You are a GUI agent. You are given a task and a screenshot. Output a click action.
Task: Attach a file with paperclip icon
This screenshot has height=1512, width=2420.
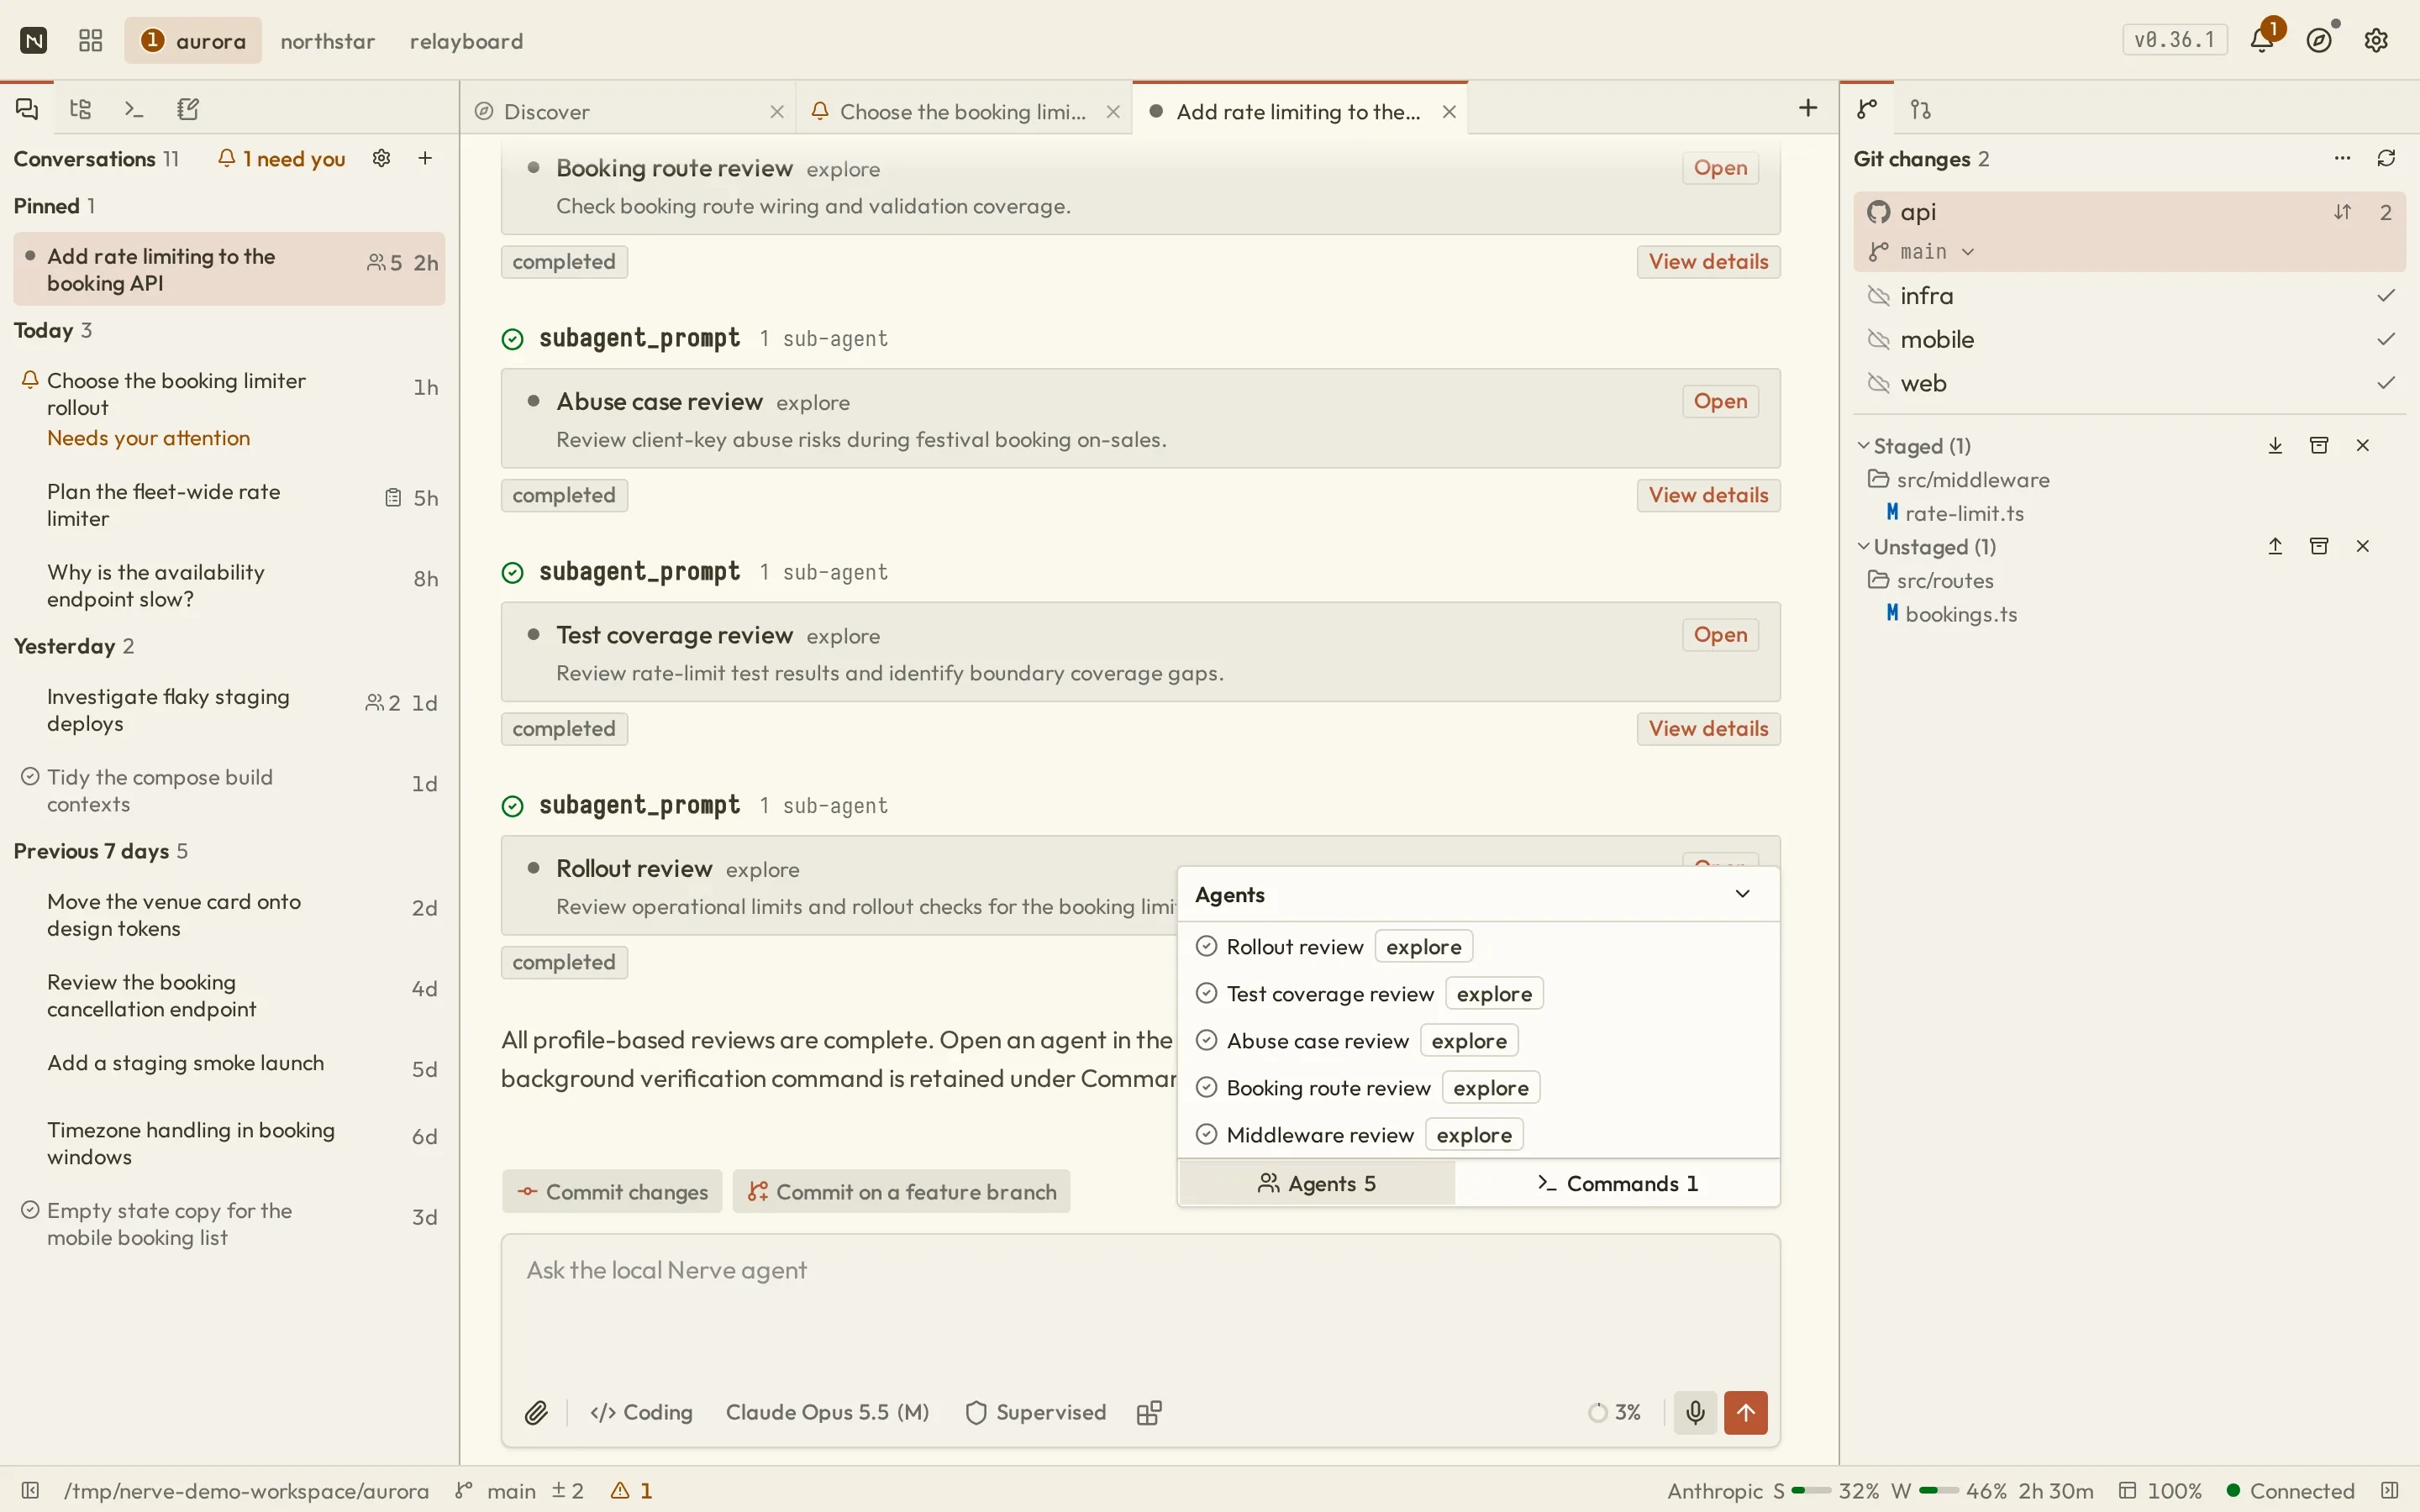537,1412
